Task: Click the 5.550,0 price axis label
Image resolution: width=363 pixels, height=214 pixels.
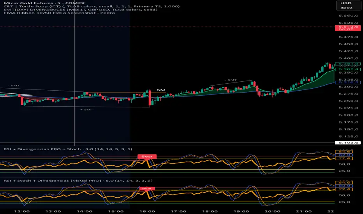Action: click(348, 16)
